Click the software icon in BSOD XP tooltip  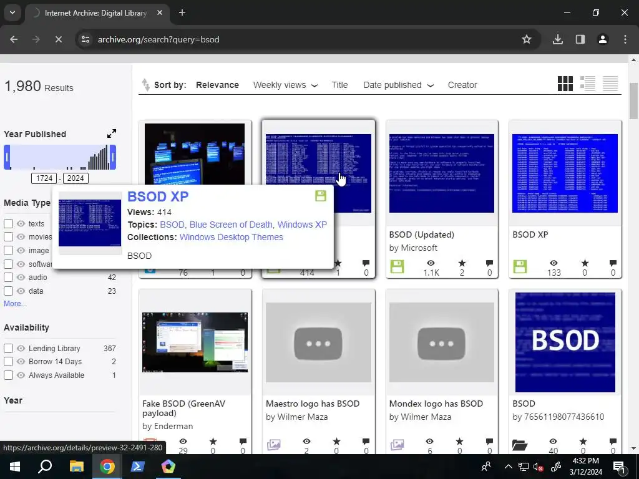click(x=321, y=196)
